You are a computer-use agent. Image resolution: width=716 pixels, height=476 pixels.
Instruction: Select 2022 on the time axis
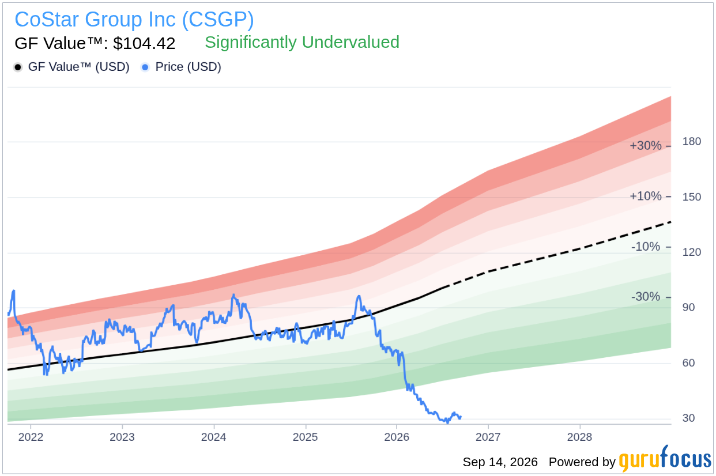point(31,437)
